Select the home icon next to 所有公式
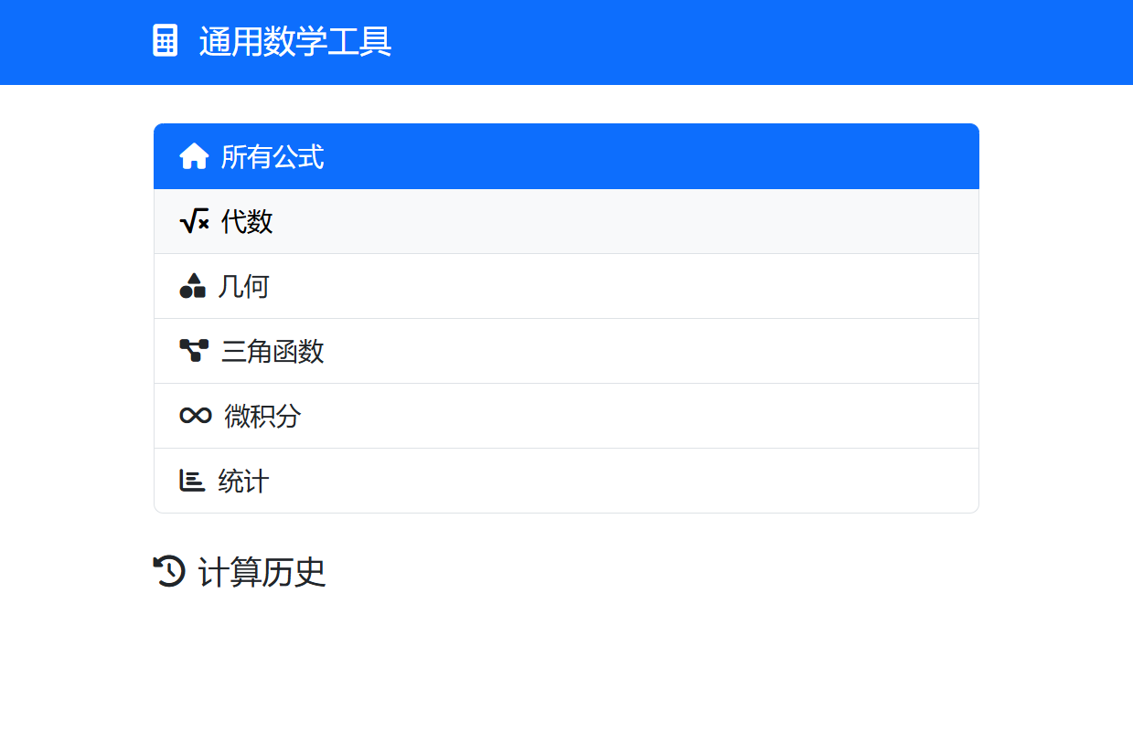Screen dimensions: 1133x731 [194, 155]
